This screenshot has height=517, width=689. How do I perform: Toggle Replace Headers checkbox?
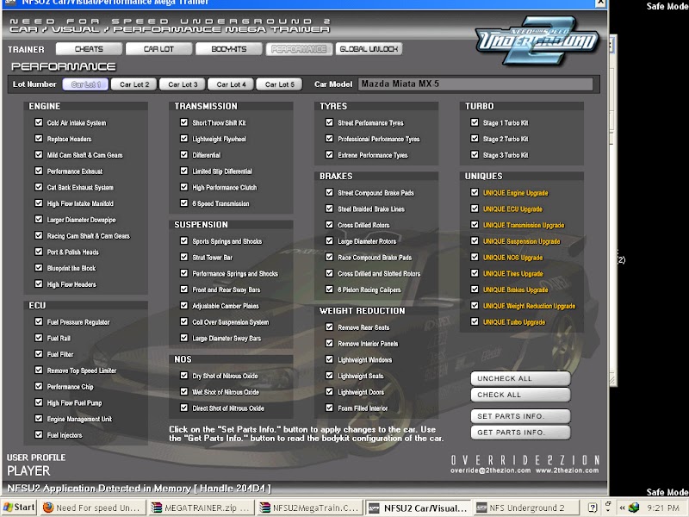coord(39,139)
